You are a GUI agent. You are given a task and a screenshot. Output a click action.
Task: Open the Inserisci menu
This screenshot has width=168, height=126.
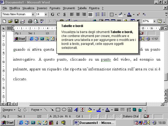click(42, 8)
